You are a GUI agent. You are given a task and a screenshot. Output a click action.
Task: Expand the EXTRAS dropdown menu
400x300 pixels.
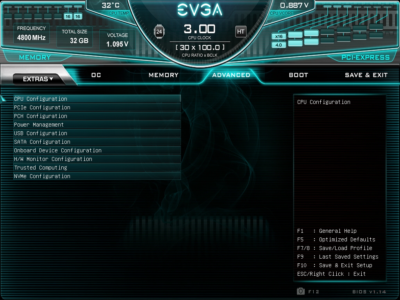pos(38,79)
